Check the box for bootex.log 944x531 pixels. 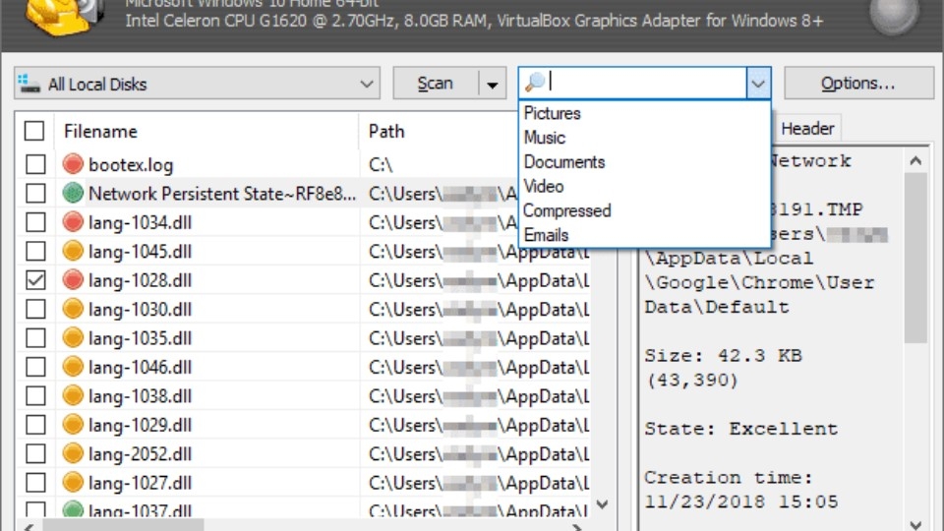pyautogui.click(x=35, y=164)
